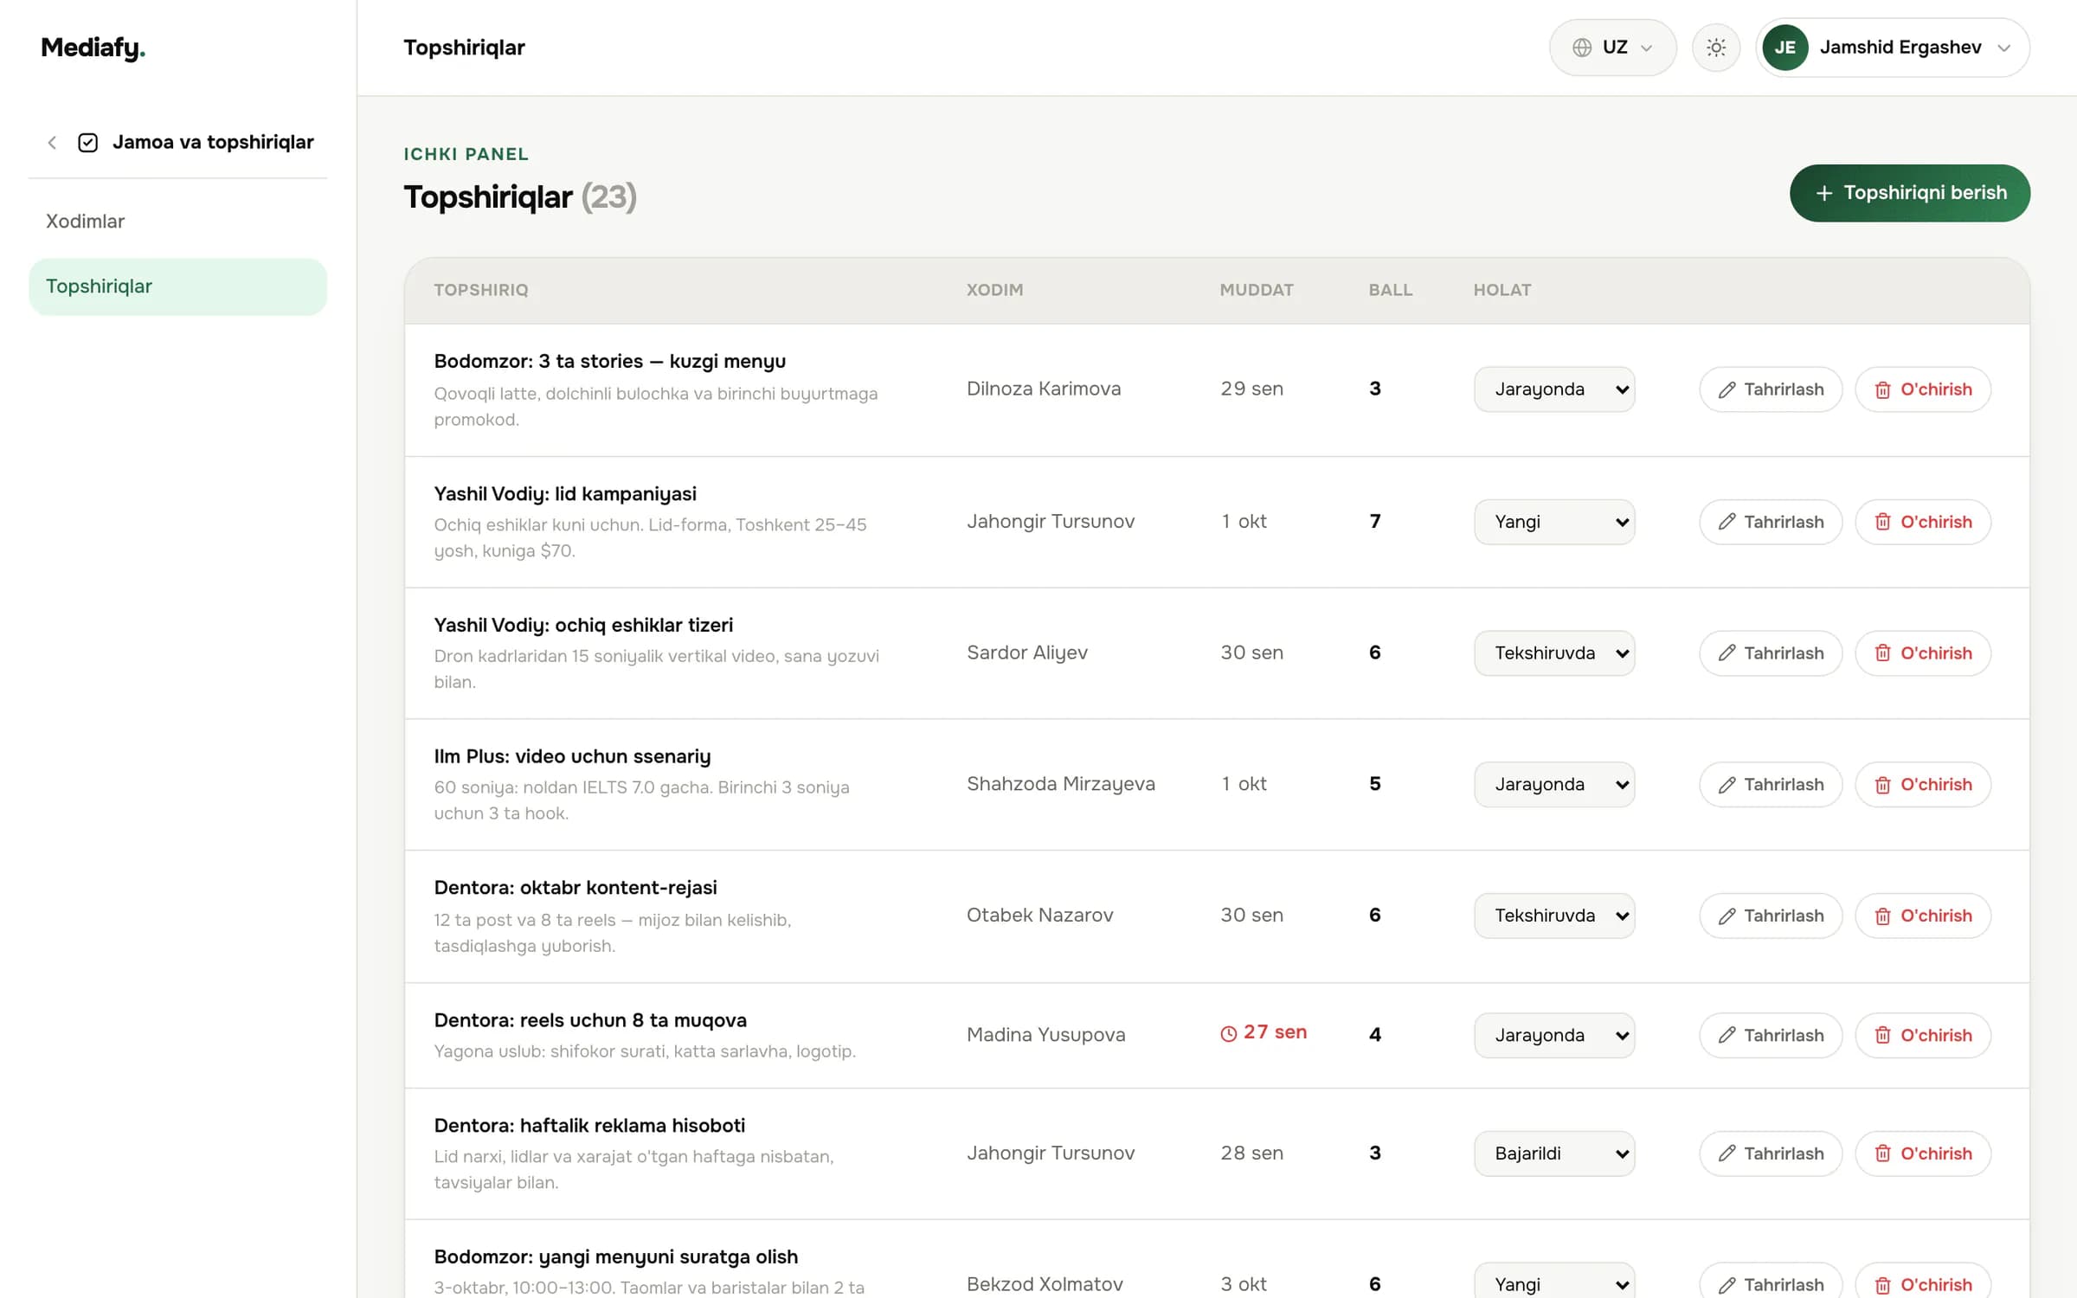Click task title Bodomzor: 3 ta stories
This screenshot has width=2077, height=1298.
610,362
